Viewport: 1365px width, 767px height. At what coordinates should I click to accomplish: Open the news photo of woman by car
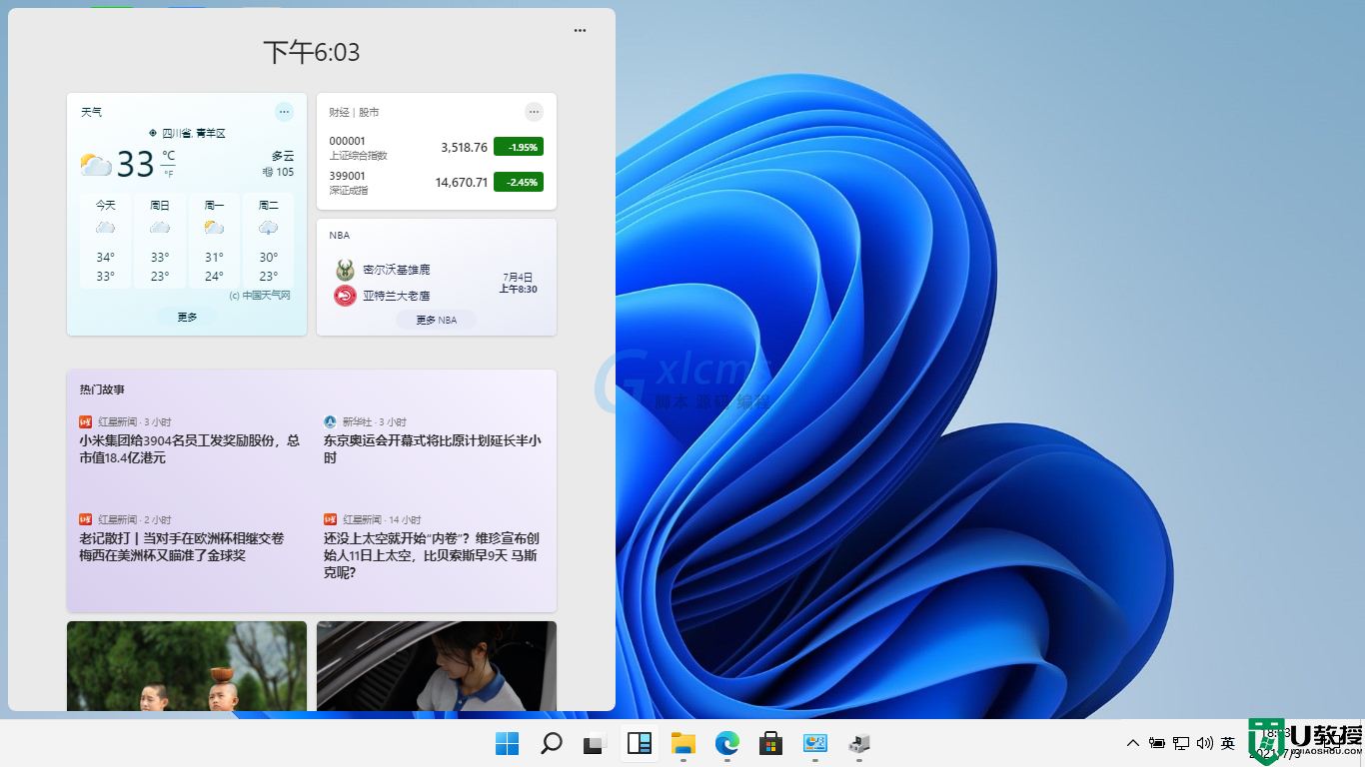click(x=437, y=666)
